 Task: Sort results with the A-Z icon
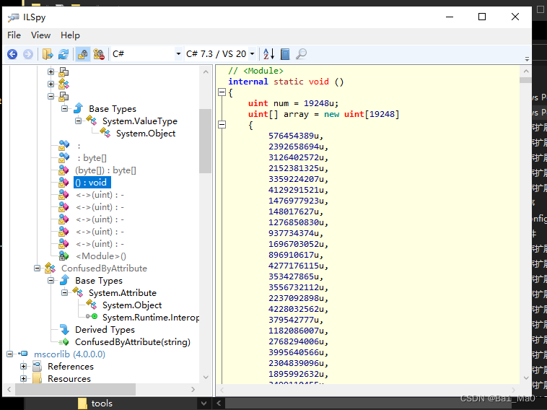pos(268,54)
